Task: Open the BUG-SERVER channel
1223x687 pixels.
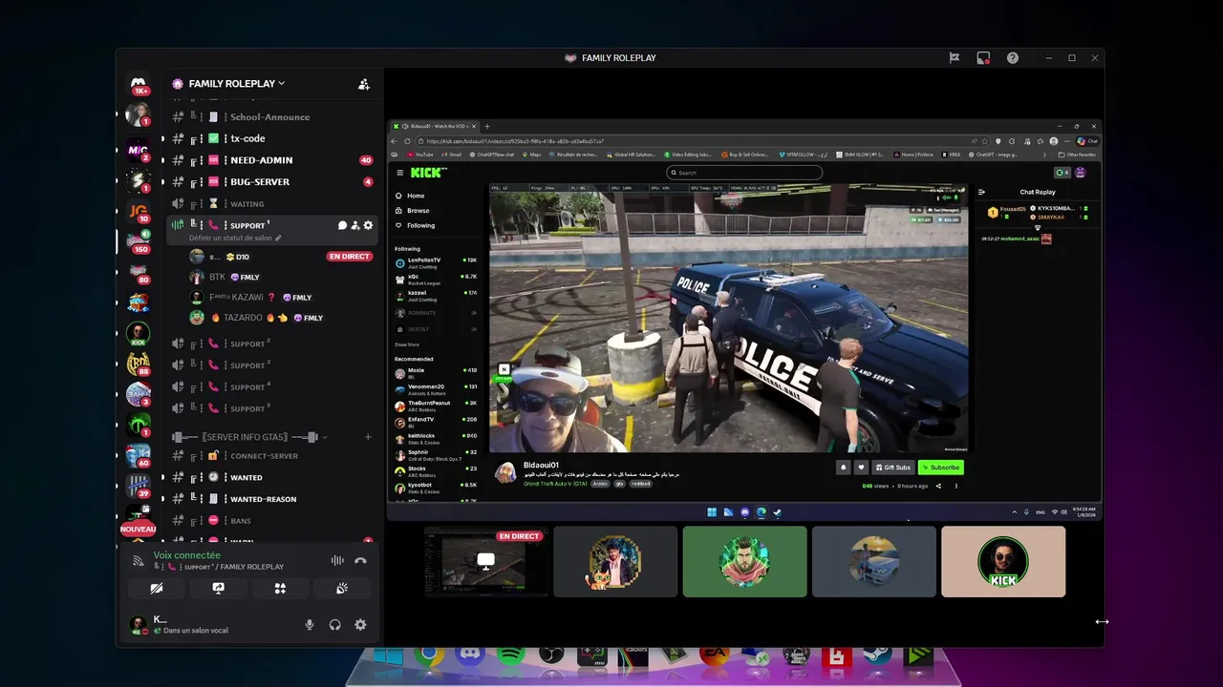Action: pos(270,181)
